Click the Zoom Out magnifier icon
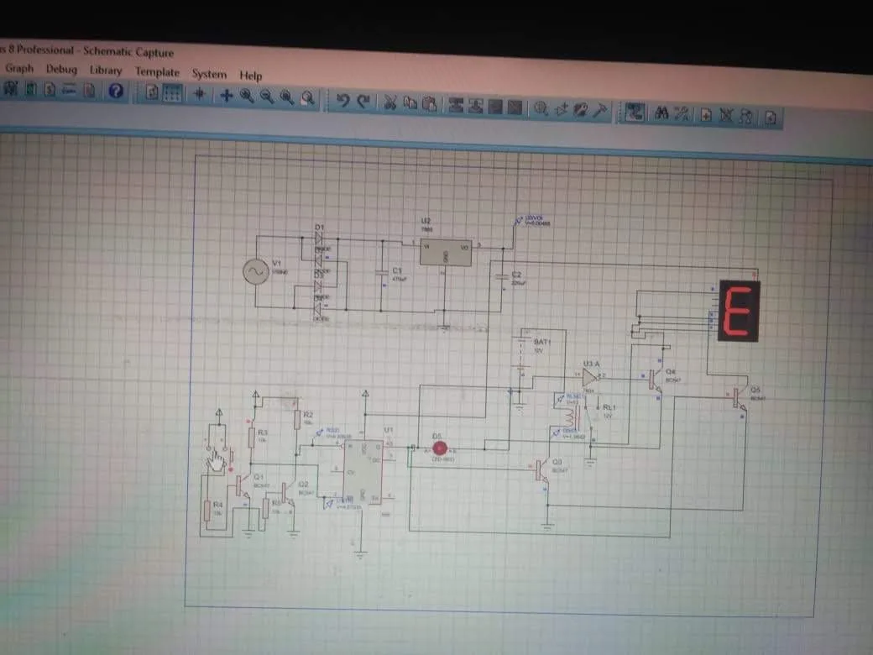Image resolution: width=873 pixels, height=655 pixels. 267,97
